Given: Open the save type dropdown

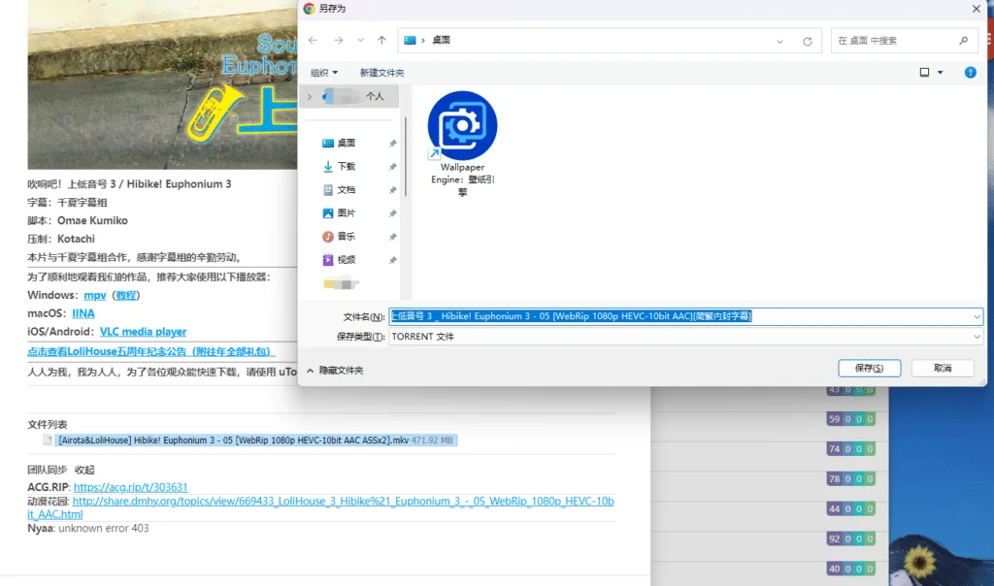Looking at the screenshot, I should (x=976, y=337).
